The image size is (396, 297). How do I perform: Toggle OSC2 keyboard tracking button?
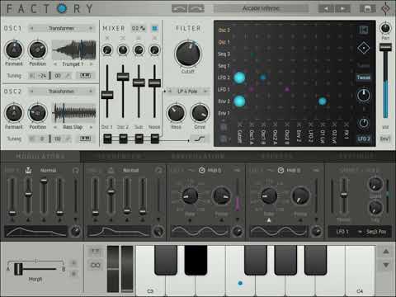(85, 139)
